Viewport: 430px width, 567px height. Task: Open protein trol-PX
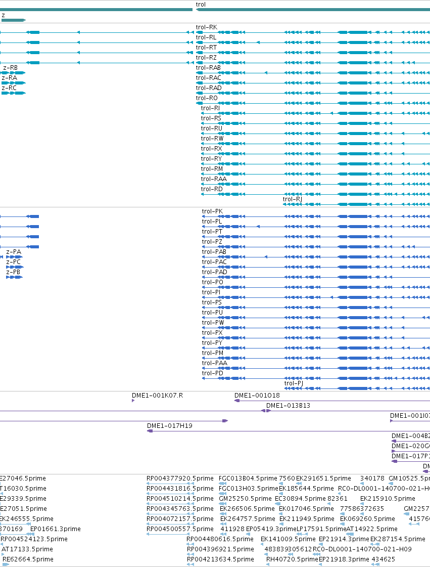[212, 333]
